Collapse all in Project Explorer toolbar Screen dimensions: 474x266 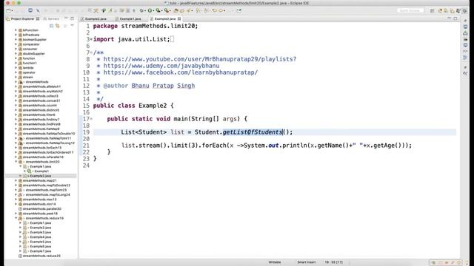coord(51,26)
